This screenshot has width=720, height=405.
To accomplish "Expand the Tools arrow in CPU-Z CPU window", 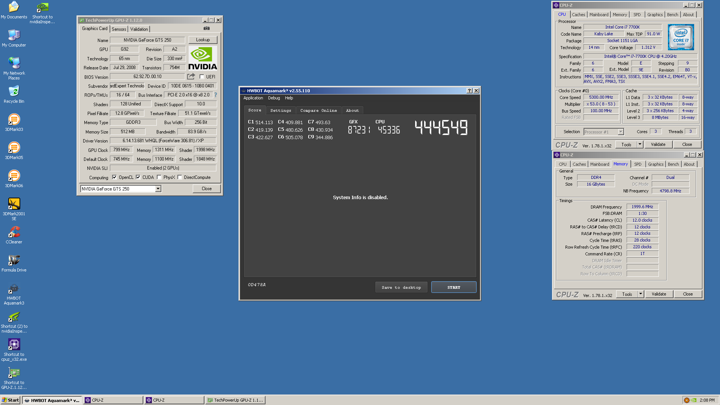I will pos(640,144).
